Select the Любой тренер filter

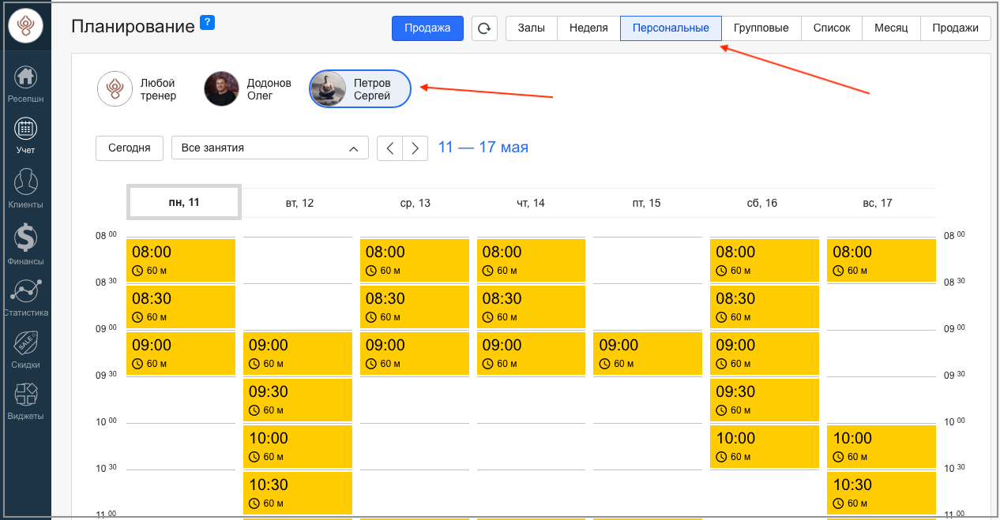click(x=138, y=89)
